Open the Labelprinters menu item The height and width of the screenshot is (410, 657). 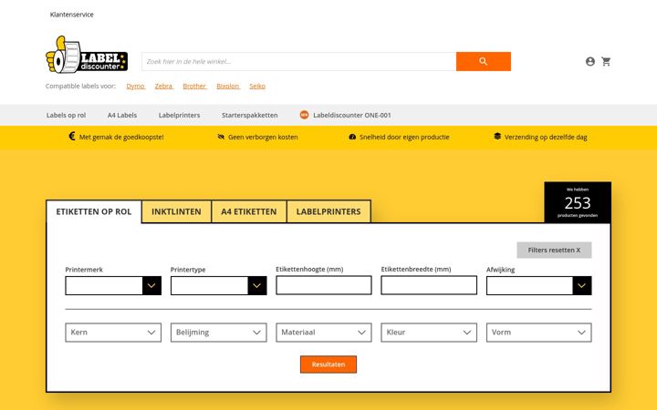pos(180,115)
